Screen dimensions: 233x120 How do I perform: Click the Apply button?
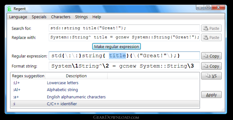tap(211, 95)
